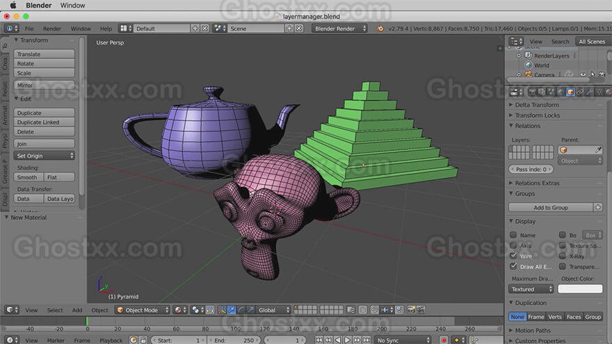The height and width of the screenshot is (344, 612).
Task: Enable the Transparency checkbox
Action: (x=562, y=266)
